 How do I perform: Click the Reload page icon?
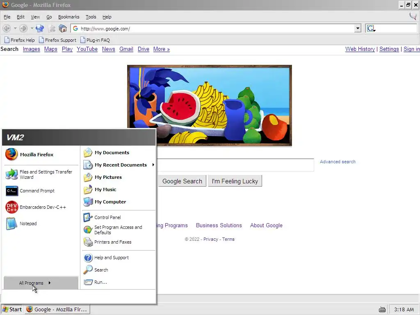[x=40, y=28]
